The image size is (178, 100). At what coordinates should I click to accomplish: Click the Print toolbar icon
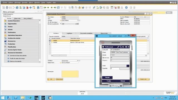pyautogui.click(x=7, y=7)
